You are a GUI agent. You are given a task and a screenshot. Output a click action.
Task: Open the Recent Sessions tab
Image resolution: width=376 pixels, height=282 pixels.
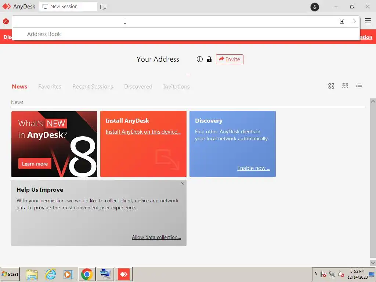tap(93, 87)
